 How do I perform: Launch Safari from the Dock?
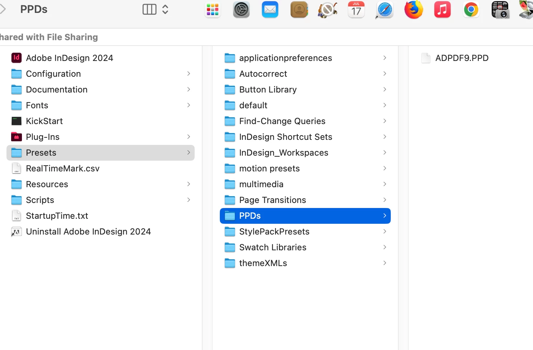[385, 10]
